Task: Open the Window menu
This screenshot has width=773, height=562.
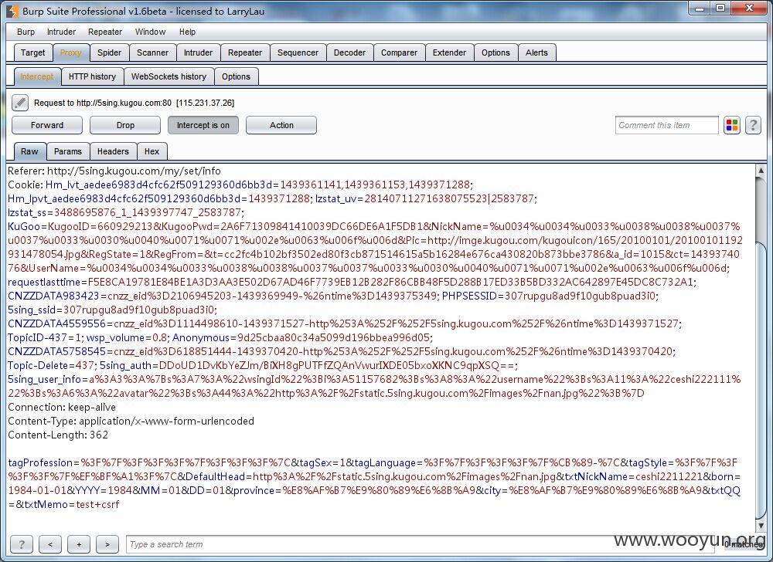Action: click(x=151, y=32)
